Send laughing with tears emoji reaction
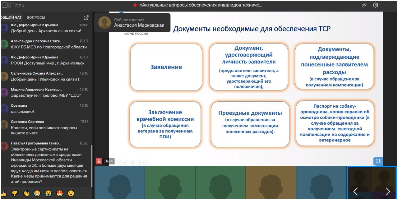 pos(37,193)
